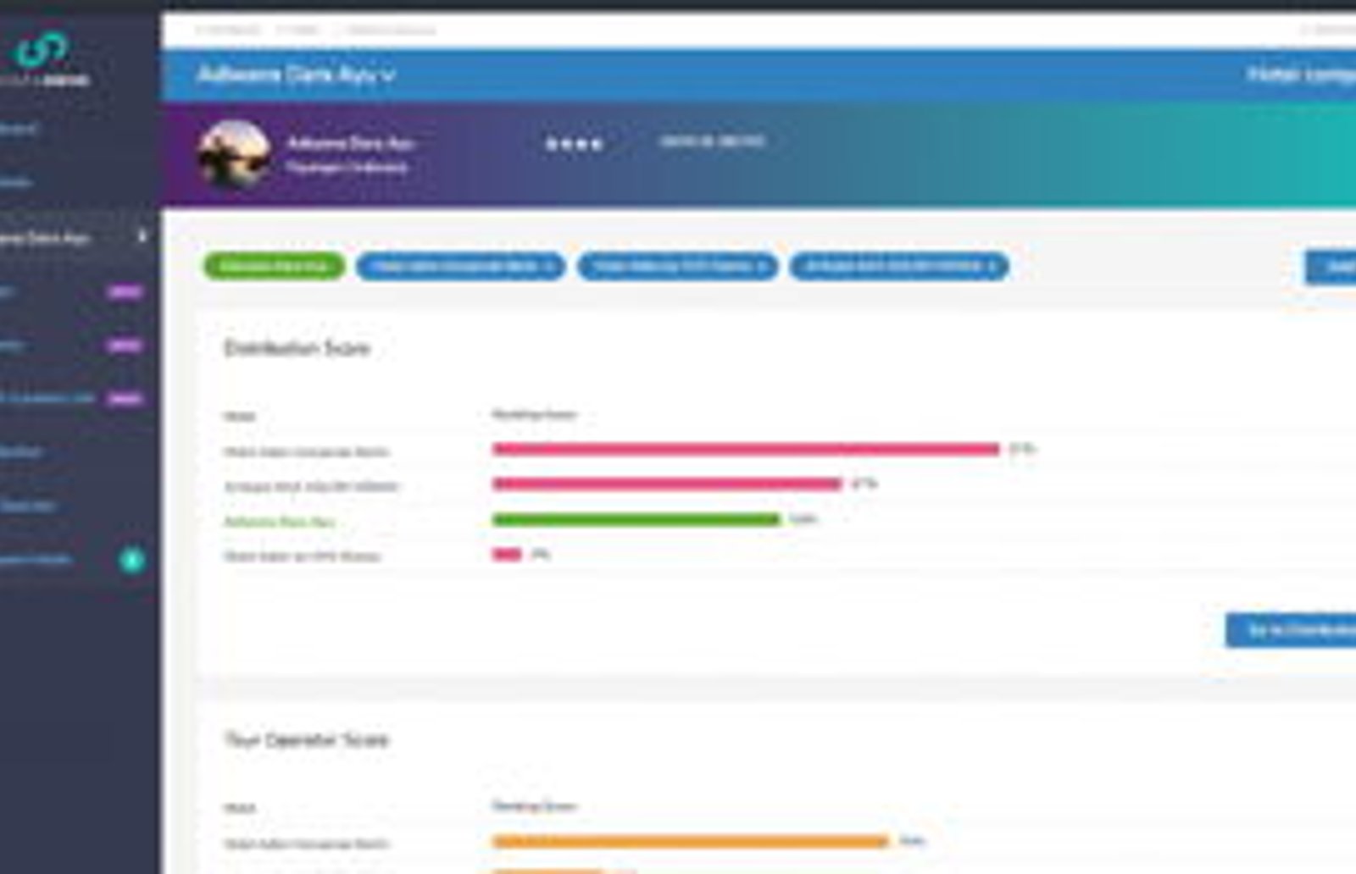This screenshot has height=874, width=1356.
Task: Click the teal logo in the sidebar
Action: pos(42,49)
